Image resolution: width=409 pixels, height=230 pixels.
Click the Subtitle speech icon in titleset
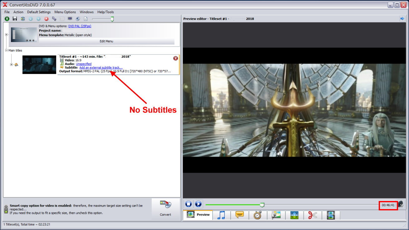62,68
